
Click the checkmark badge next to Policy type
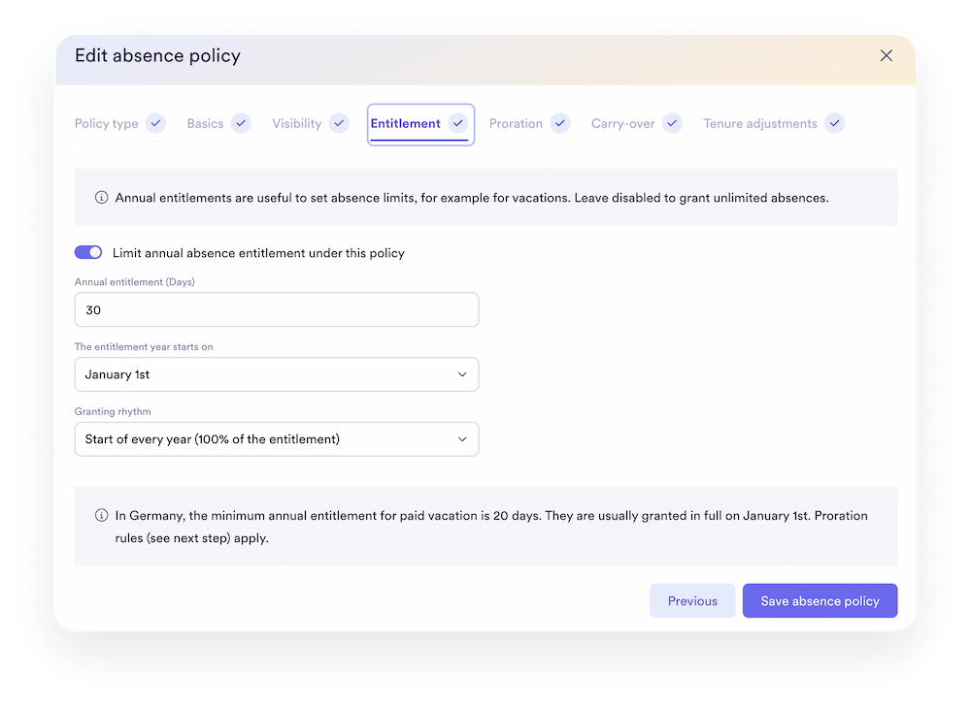155,123
